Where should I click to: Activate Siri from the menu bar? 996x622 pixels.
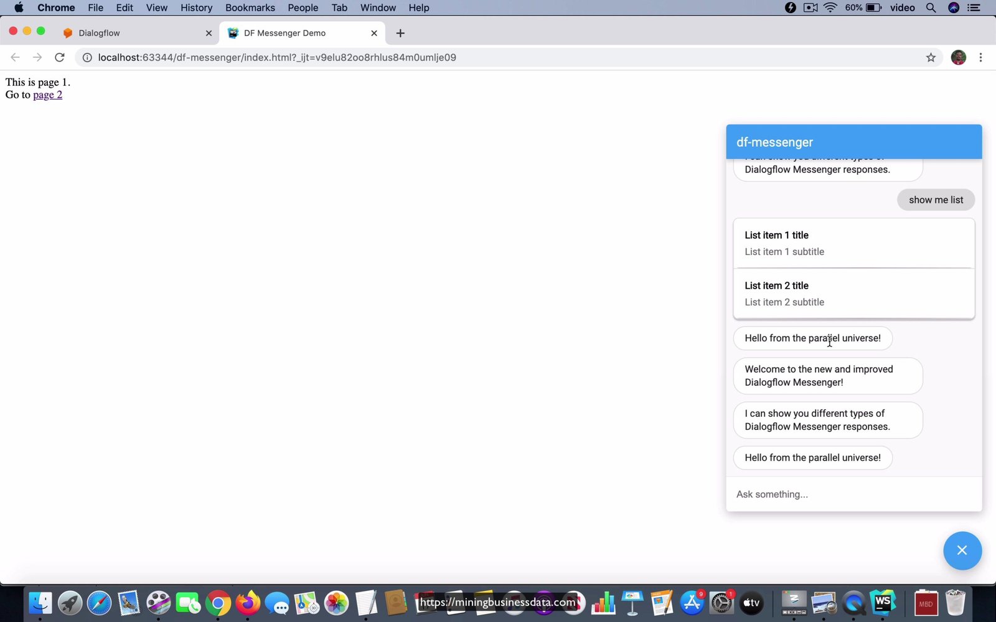pos(954,7)
